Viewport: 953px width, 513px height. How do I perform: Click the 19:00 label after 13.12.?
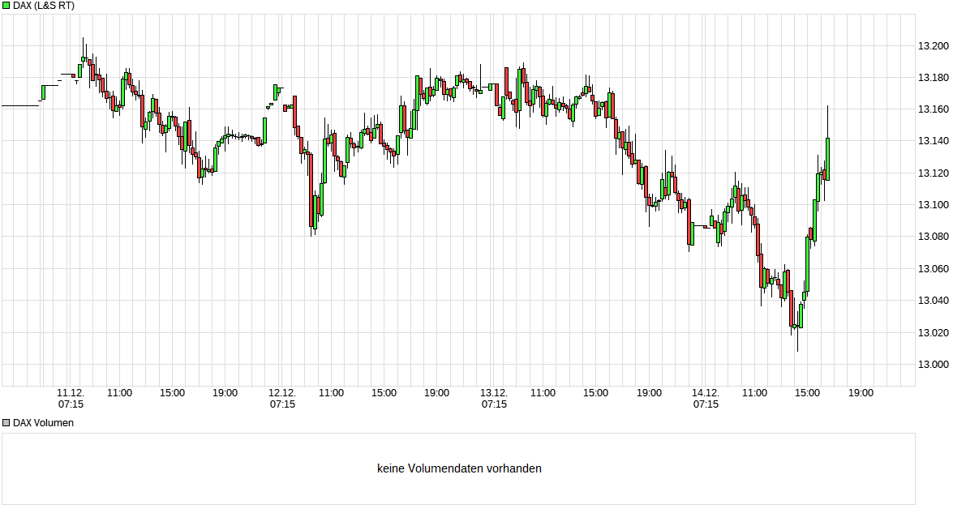649,393
